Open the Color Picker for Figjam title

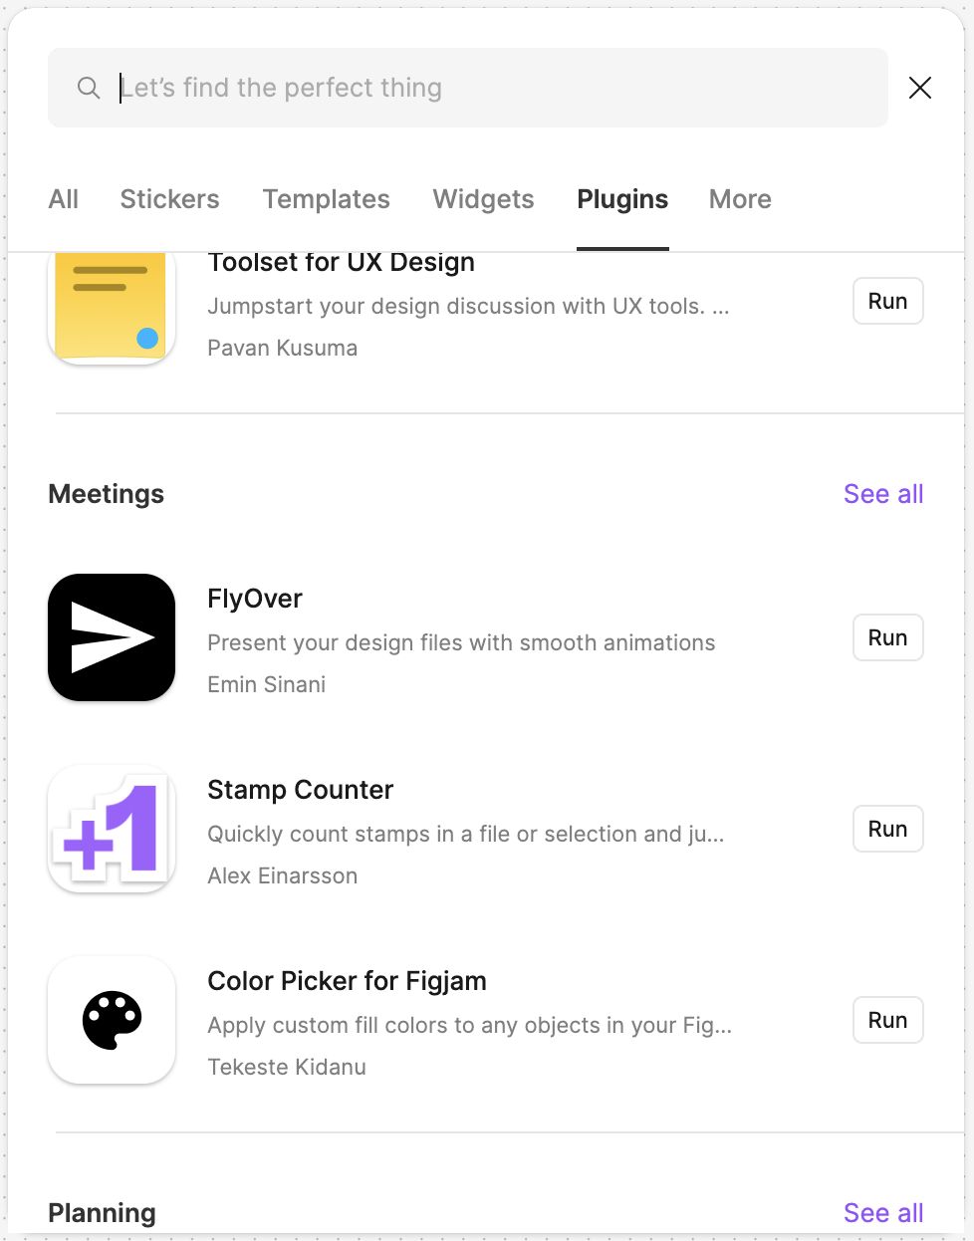[347, 981]
